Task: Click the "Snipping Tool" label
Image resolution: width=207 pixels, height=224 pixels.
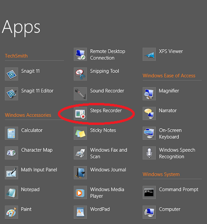Action: pyautogui.click(x=105, y=71)
